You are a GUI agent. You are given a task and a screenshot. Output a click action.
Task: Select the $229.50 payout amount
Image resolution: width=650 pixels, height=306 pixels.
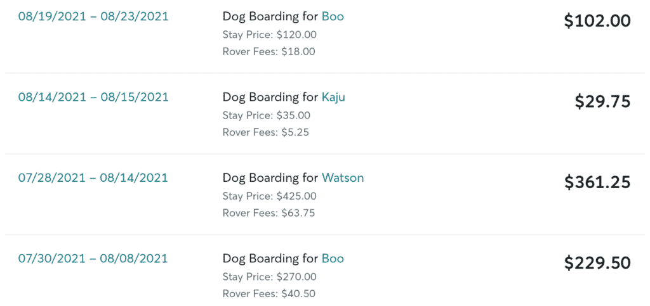[597, 262]
